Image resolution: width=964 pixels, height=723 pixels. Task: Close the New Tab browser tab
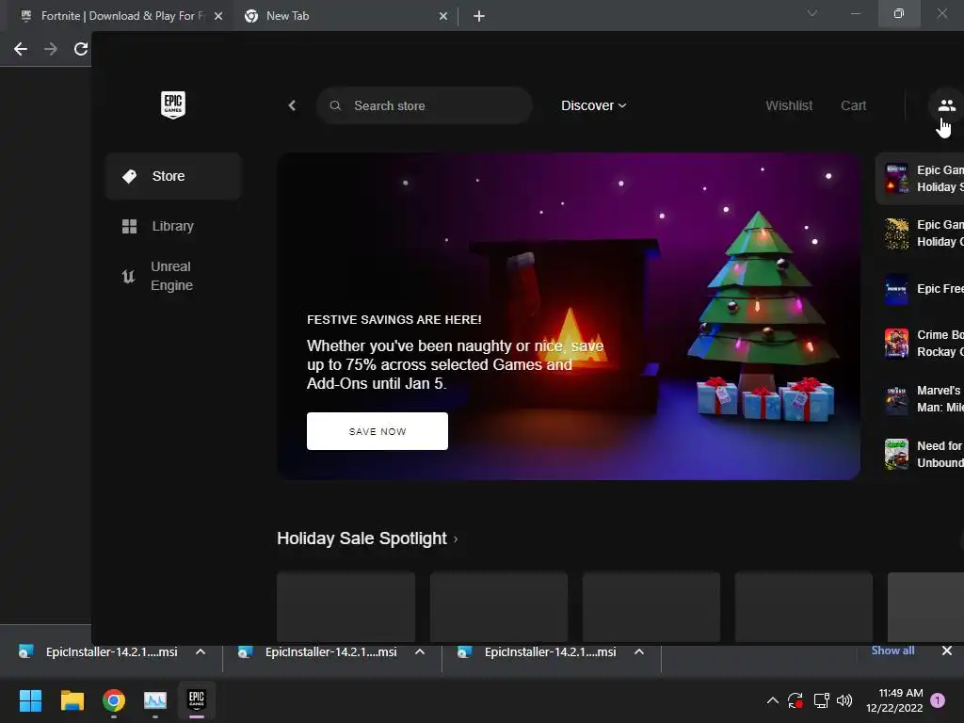[443, 16]
